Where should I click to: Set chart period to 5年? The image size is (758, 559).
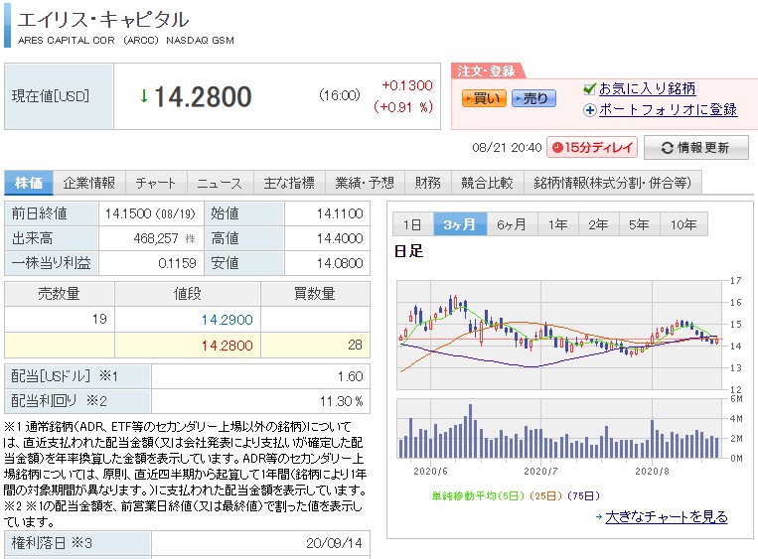[x=639, y=224]
